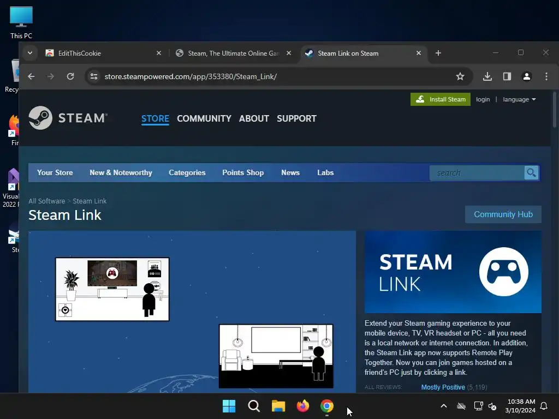Click the network tray icon
This screenshot has height=419, width=559.
478,406
